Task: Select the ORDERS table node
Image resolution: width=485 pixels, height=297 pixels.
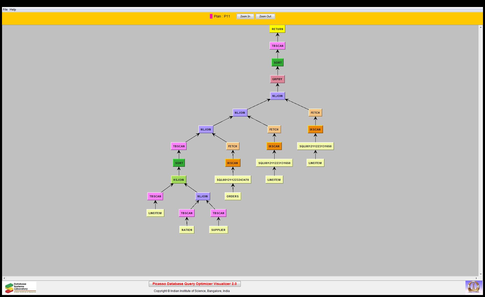Action: pyautogui.click(x=233, y=196)
